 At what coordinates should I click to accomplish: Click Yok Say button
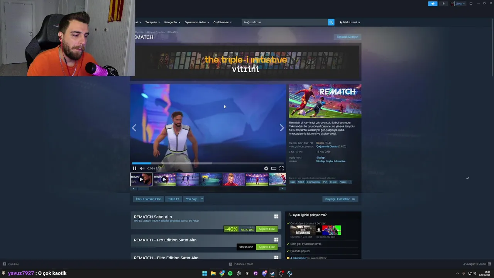[191, 199]
